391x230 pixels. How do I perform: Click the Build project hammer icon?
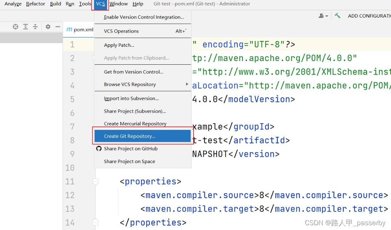(x=337, y=16)
